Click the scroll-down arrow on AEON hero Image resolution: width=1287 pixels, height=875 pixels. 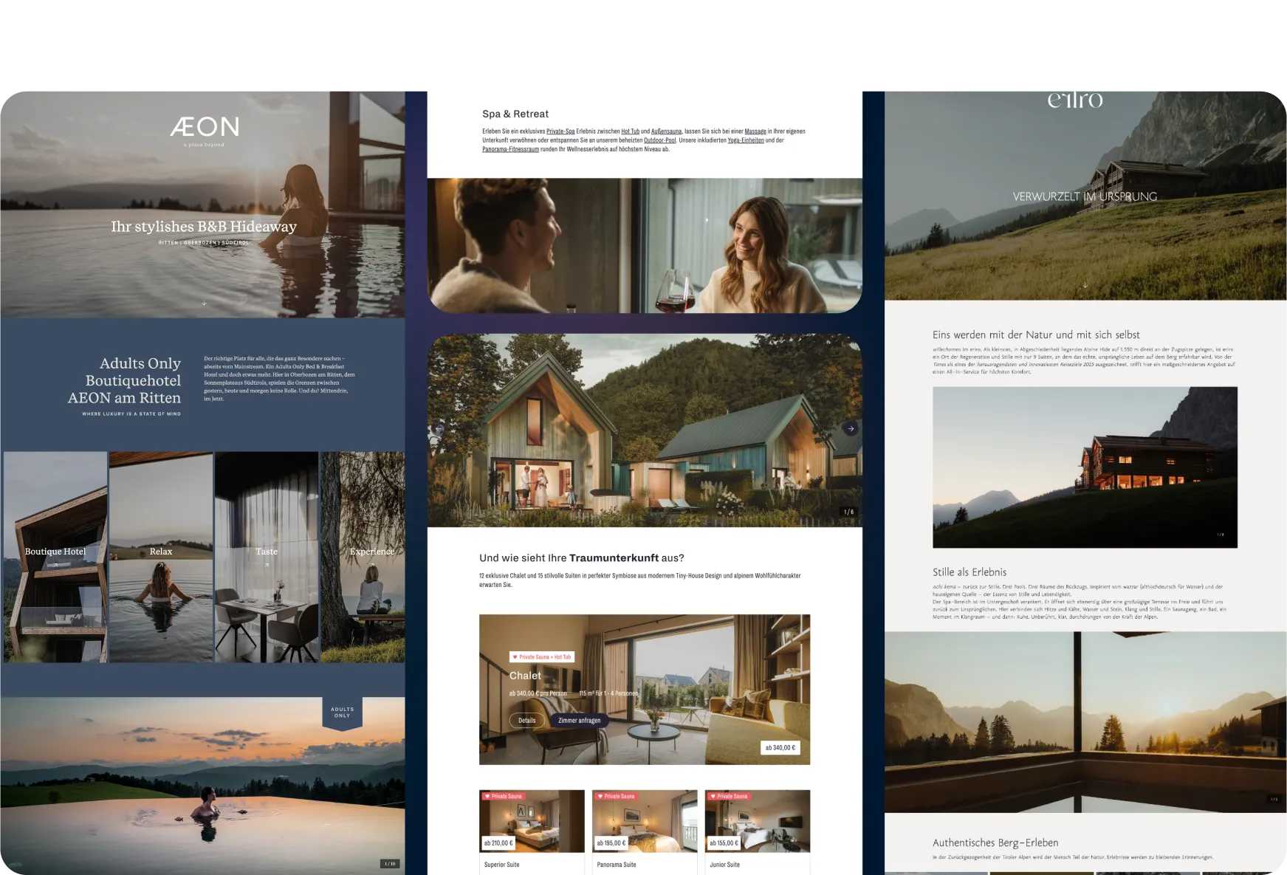tap(204, 303)
